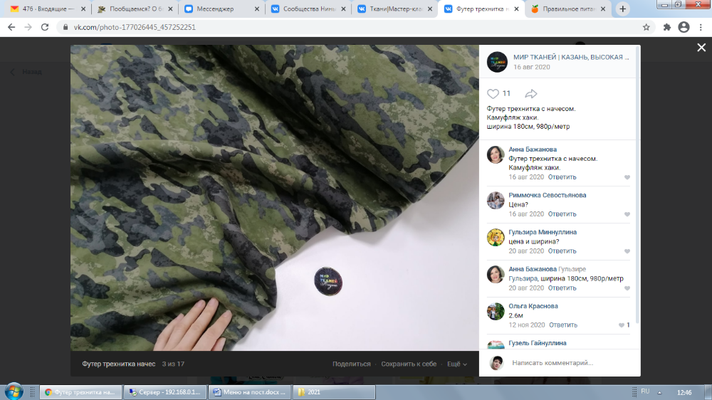Expand the Ещё dropdown below the photo
This screenshot has height=400, width=712.
pos(457,364)
